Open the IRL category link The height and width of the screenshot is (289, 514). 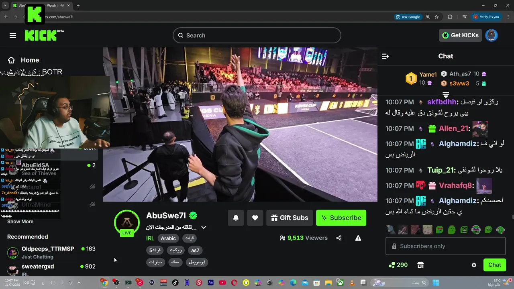(x=150, y=238)
